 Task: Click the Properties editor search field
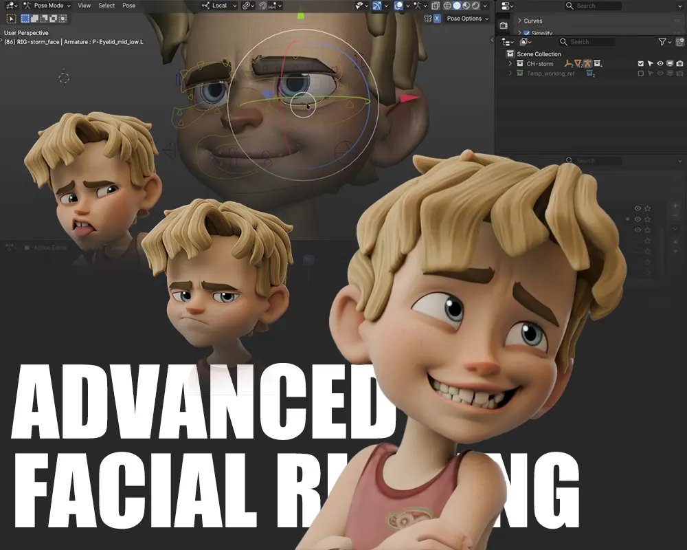pos(592,5)
